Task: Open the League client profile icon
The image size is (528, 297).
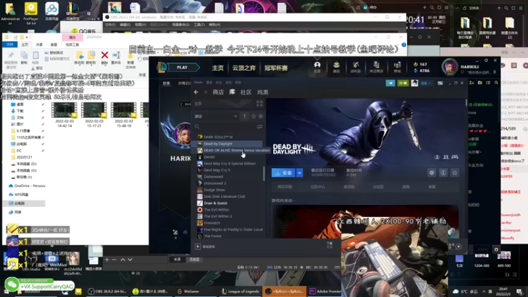Action: (x=317, y=67)
